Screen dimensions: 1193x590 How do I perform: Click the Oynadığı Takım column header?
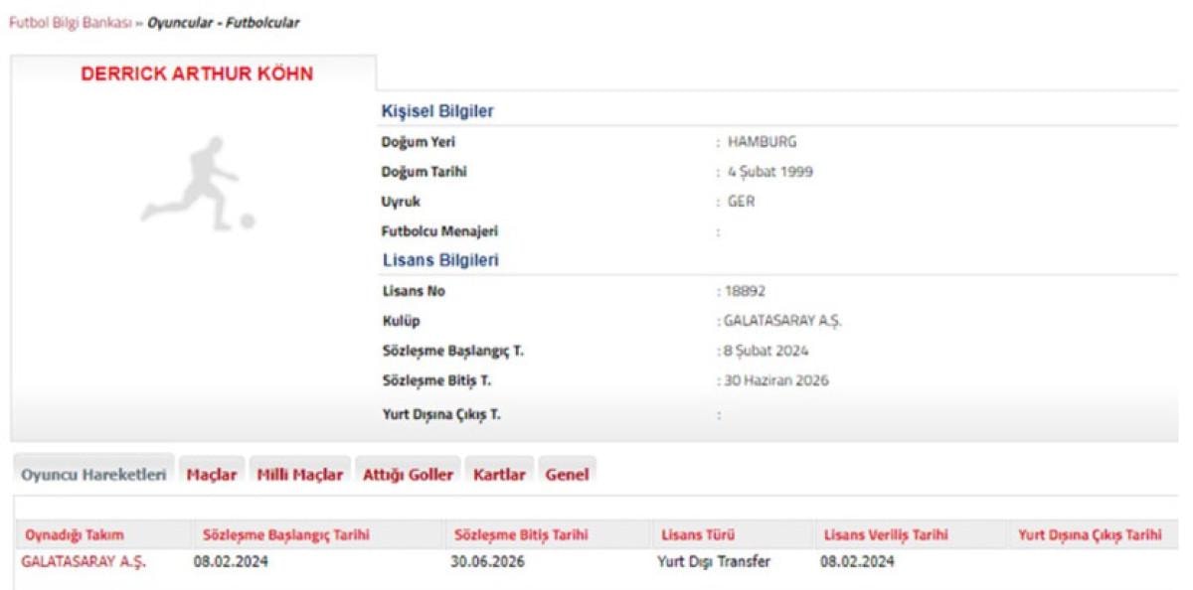click(75, 535)
